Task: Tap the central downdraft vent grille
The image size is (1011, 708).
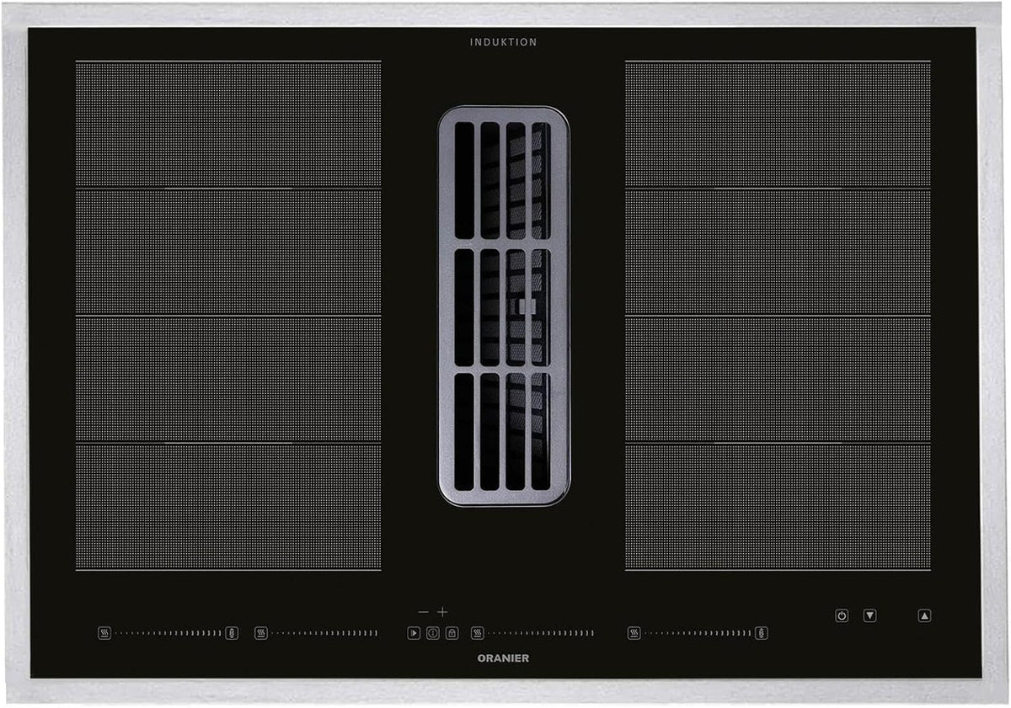Action: tap(504, 306)
